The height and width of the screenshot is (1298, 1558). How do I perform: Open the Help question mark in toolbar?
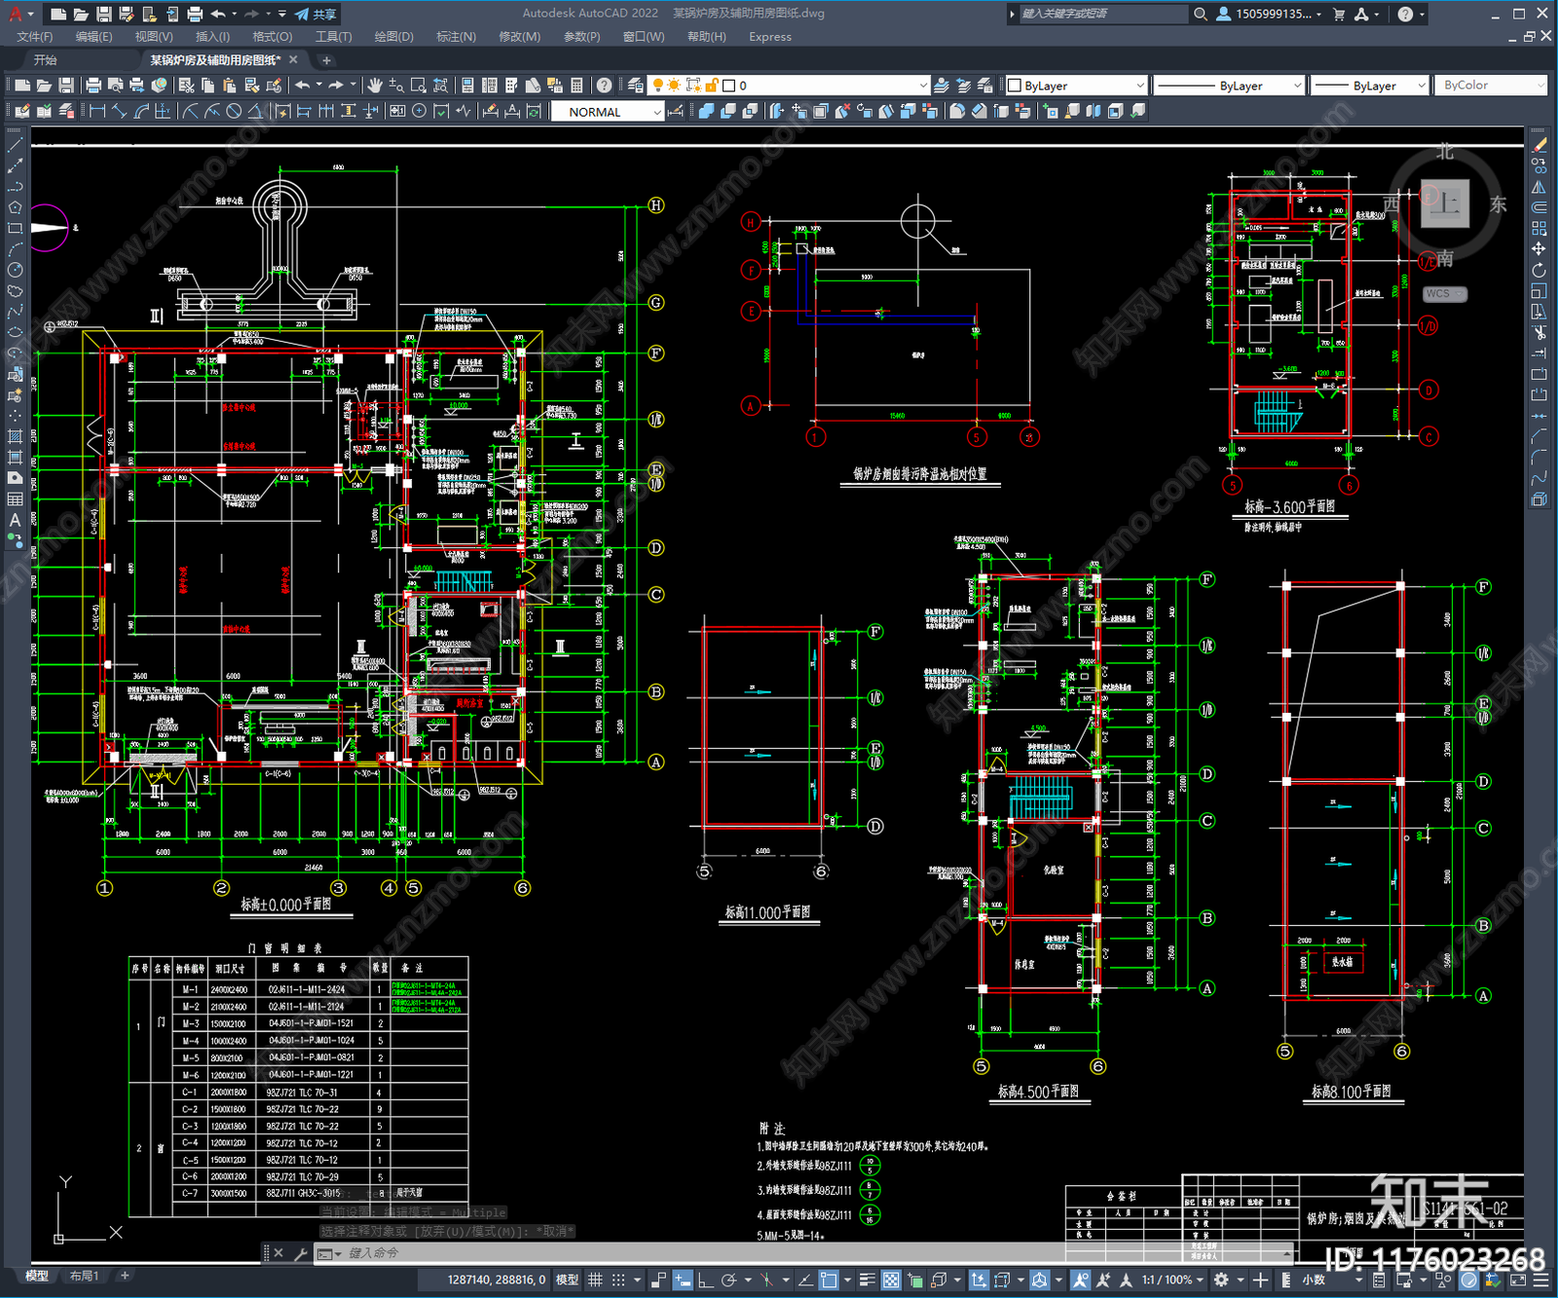coord(605,86)
